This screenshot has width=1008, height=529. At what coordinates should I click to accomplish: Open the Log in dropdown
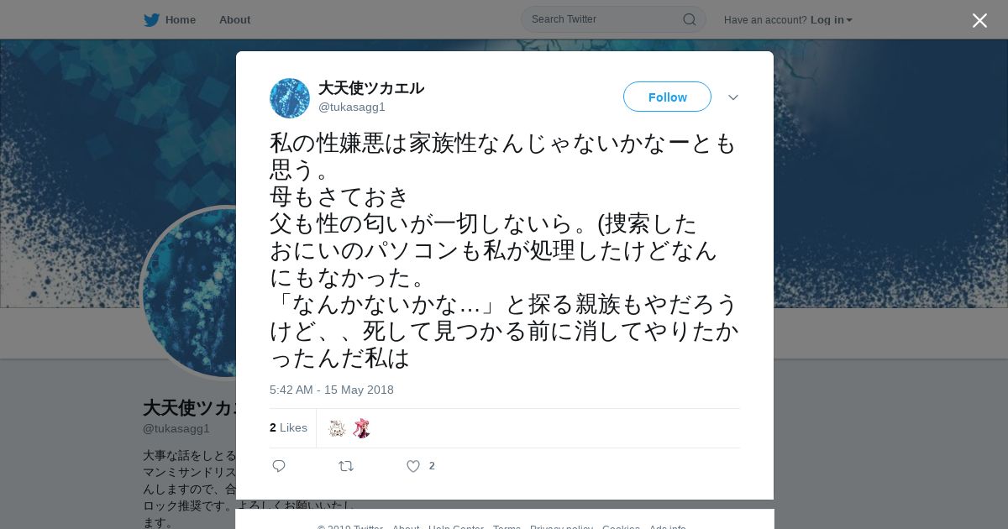831,19
